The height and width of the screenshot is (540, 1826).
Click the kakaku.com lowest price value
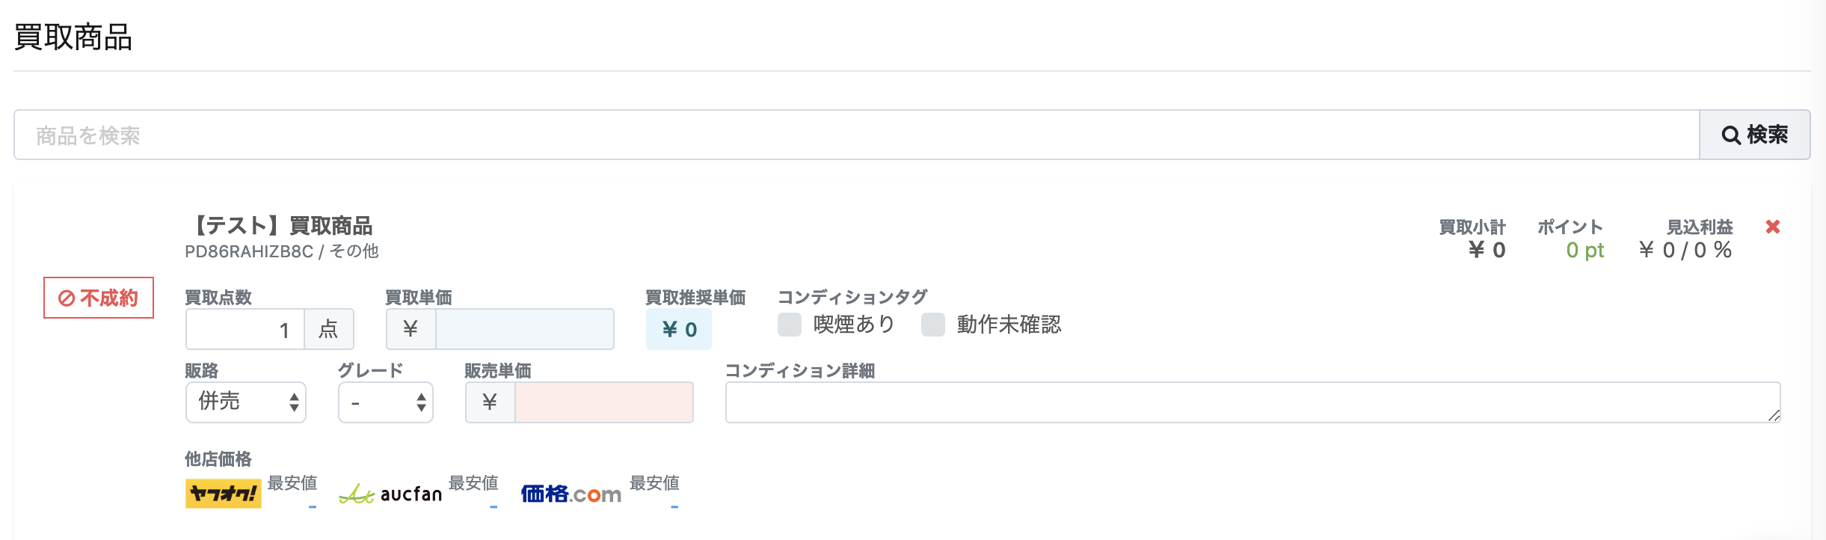click(x=674, y=507)
